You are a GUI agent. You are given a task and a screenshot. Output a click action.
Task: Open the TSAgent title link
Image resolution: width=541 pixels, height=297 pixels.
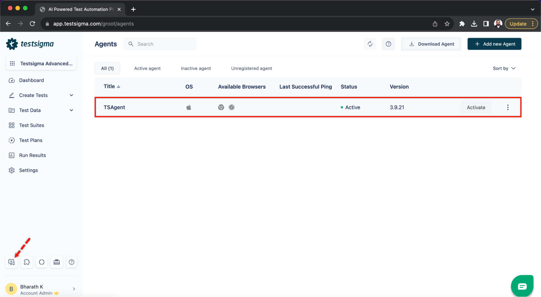pyautogui.click(x=114, y=107)
